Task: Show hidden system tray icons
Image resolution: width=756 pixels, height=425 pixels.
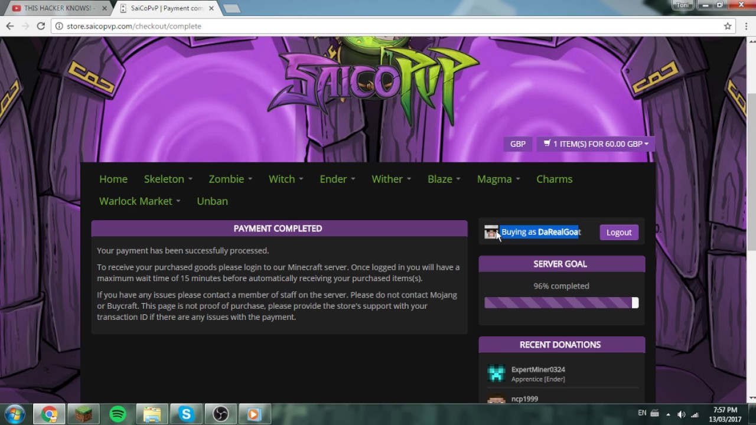Action: coord(668,414)
